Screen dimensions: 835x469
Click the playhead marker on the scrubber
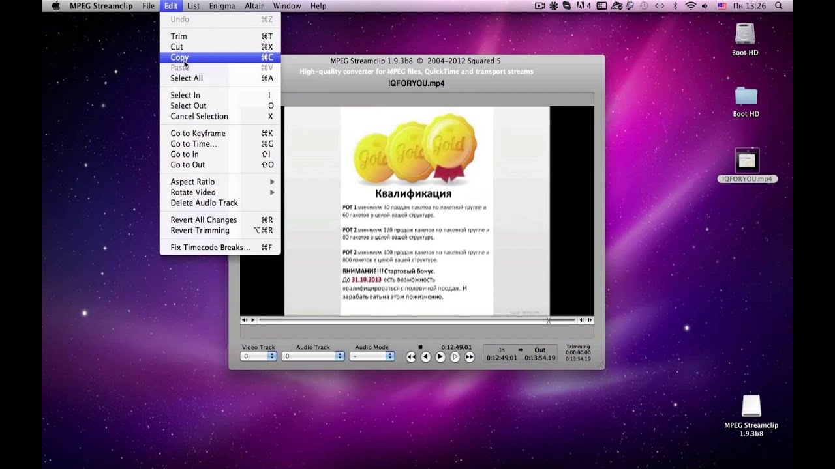(x=548, y=320)
